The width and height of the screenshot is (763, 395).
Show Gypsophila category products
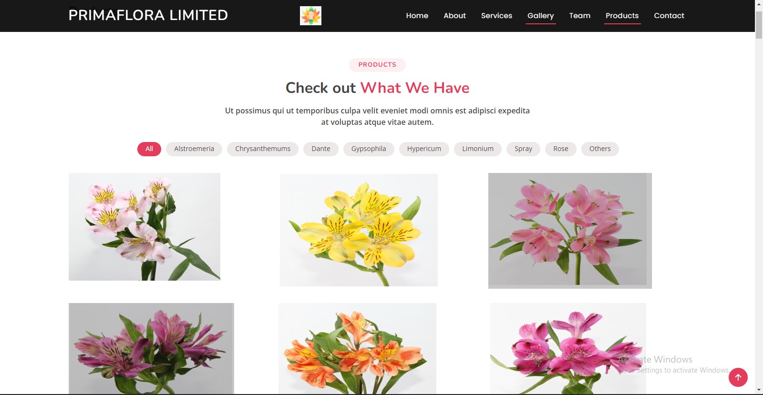(369, 149)
